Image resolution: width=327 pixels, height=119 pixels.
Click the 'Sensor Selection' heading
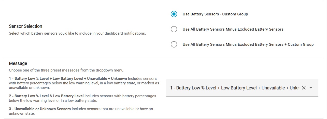pos(25,26)
